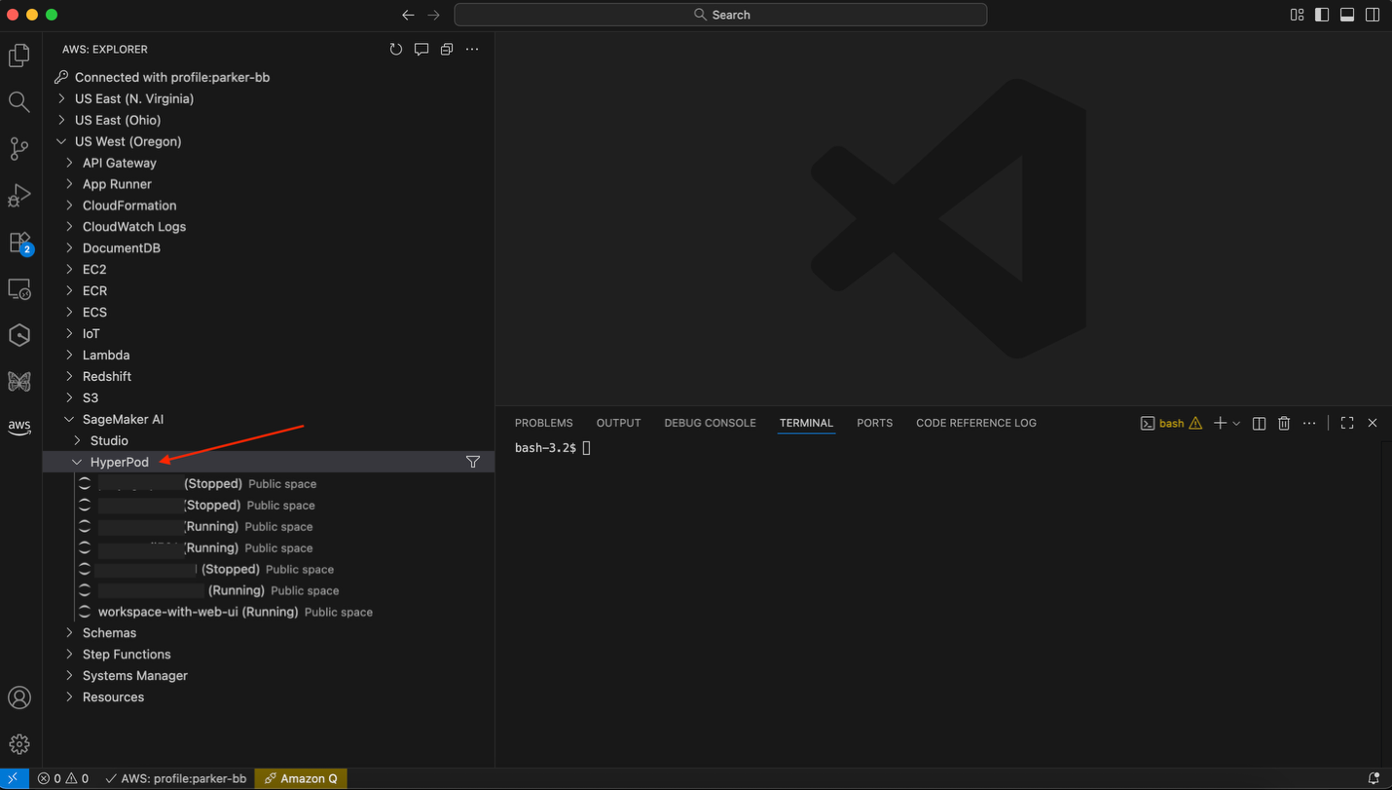Kill the terminal using the trash icon
The height and width of the screenshot is (790, 1392).
1283,423
